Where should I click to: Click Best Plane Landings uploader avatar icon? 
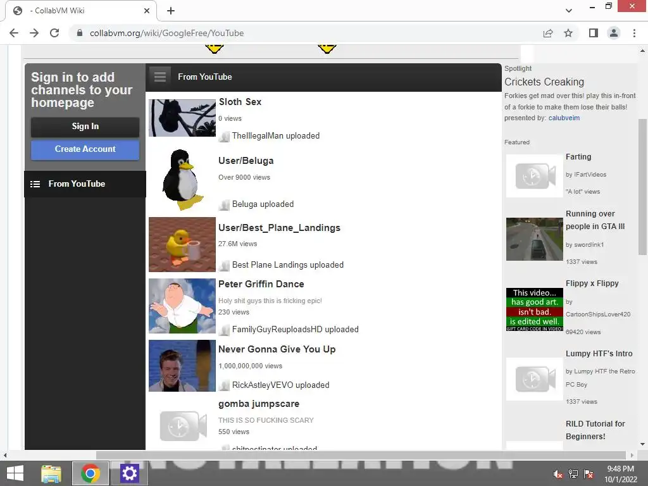225,265
